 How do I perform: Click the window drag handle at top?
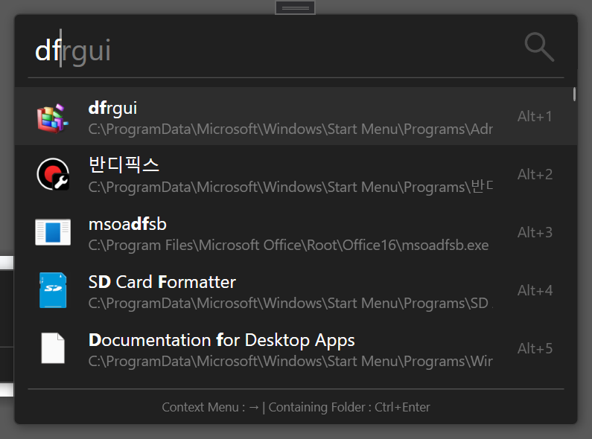pyautogui.click(x=295, y=7)
